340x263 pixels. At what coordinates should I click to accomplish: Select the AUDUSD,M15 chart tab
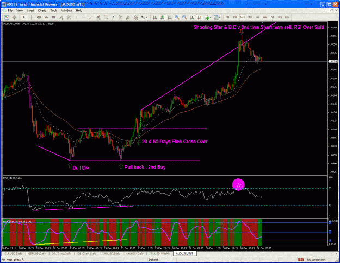coord(185,253)
